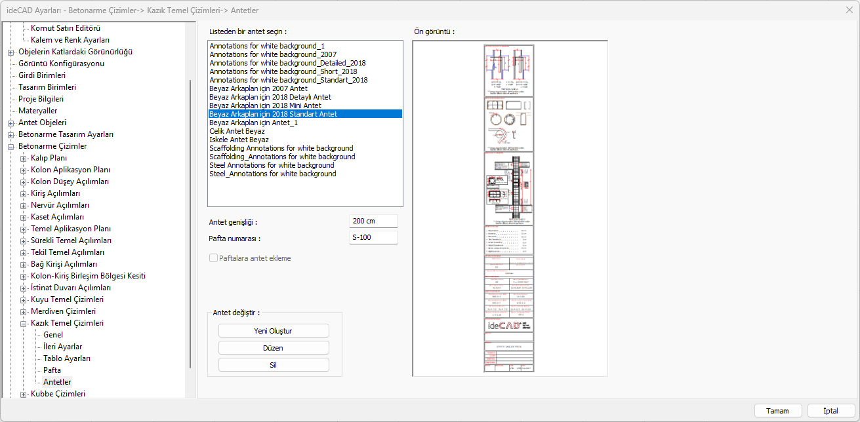Select Annotations for white background_2007
The height and width of the screenshot is (422, 860).
click(273, 54)
